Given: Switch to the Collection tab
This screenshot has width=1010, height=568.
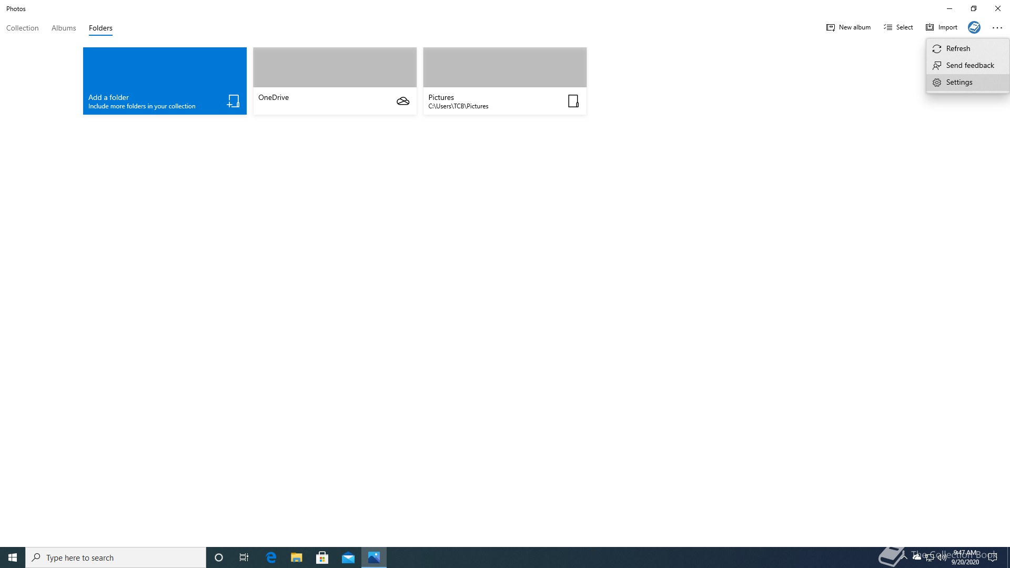Looking at the screenshot, I should [23, 28].
